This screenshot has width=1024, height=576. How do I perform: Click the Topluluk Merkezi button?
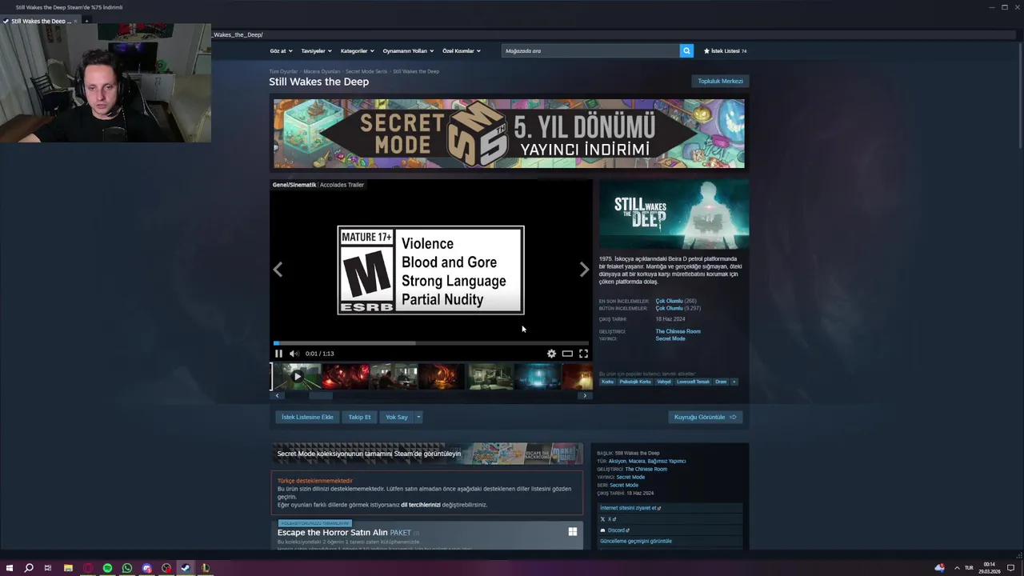click(720, 81)
